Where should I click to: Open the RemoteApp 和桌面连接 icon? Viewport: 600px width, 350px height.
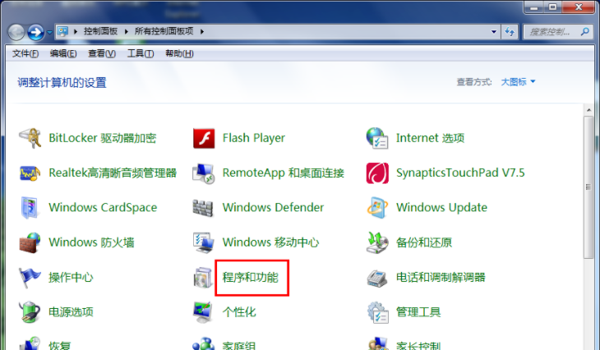coord(203,173)
